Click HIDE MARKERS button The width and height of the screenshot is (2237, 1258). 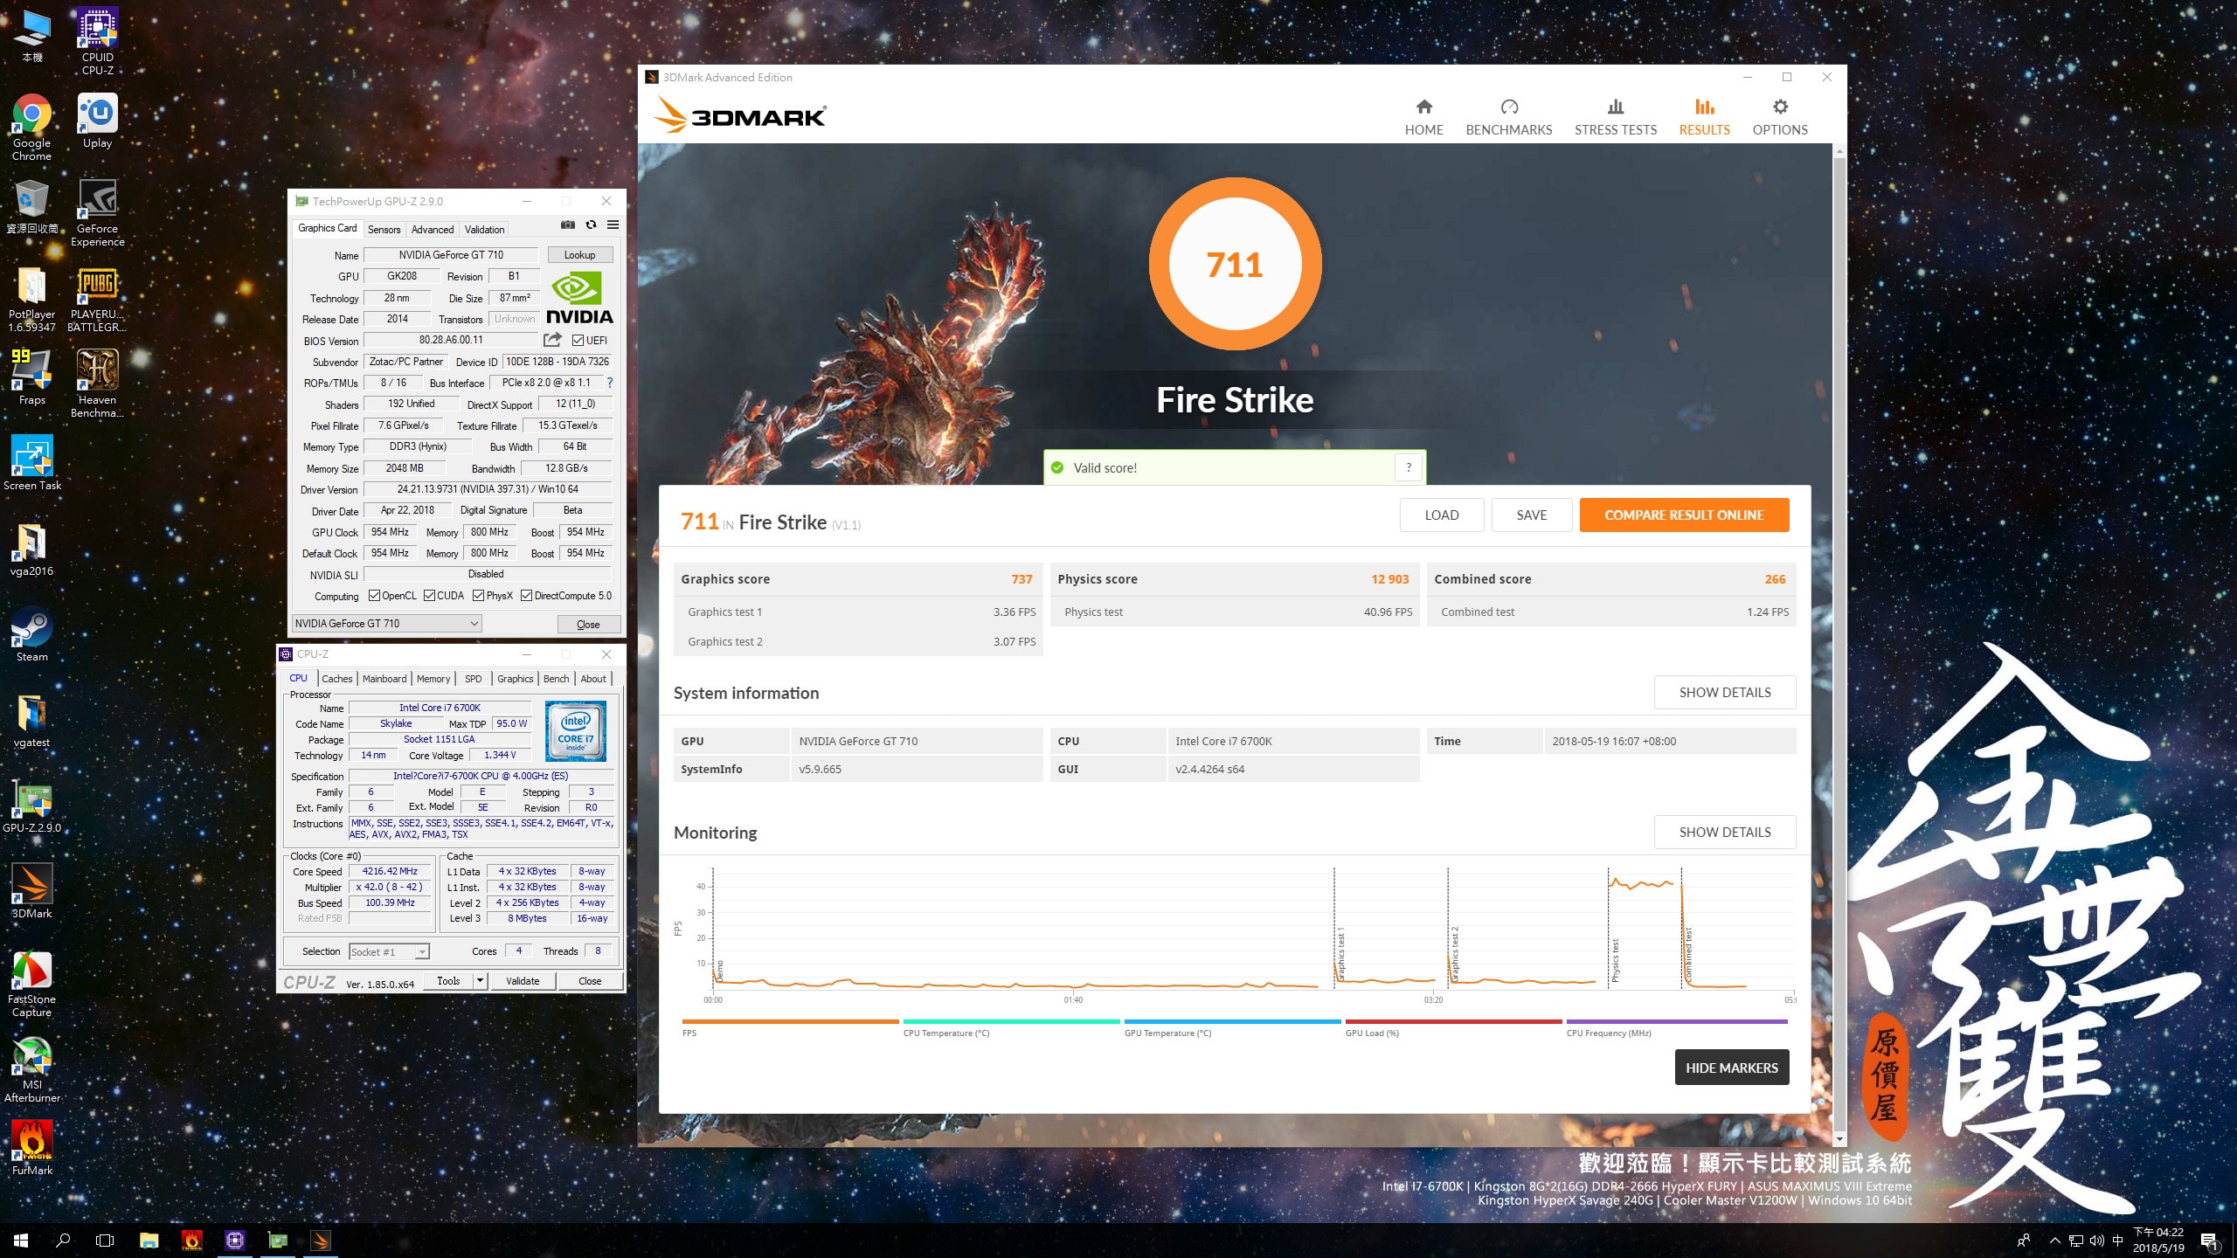(x=1732, y=1068)
